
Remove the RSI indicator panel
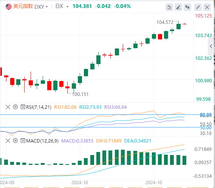[x=8, y=107]
